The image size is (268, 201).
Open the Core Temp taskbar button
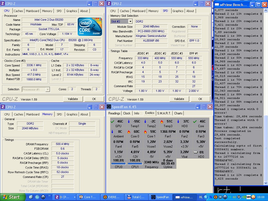coord(88,197)
